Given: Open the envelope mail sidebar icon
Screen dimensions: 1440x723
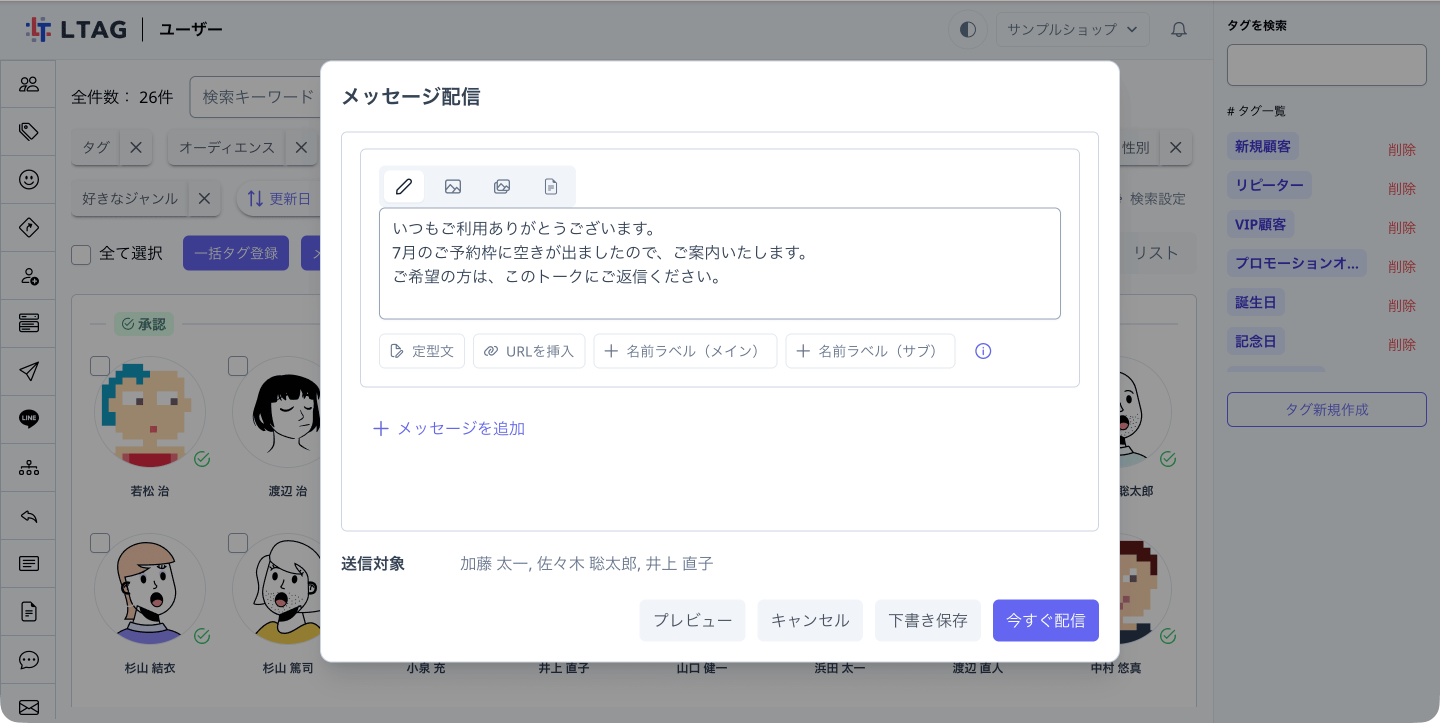Looking at the screenshot, I should 28,707.
